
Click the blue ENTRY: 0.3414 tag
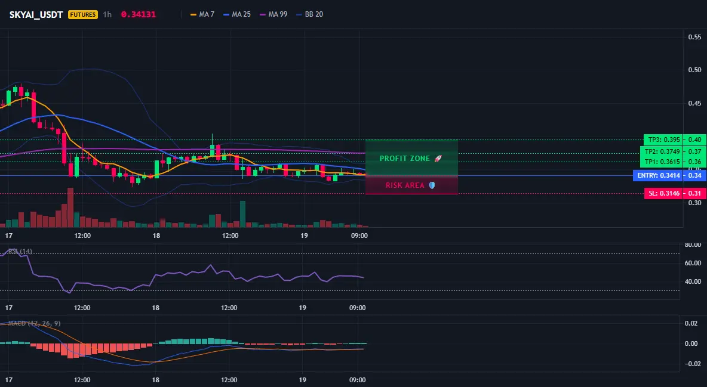coord(658,176)
